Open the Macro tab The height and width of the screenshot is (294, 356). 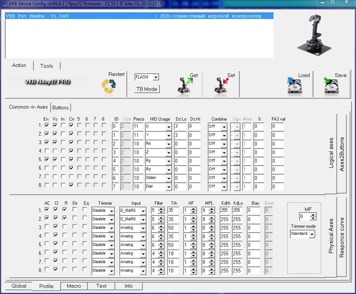point(74,286)
